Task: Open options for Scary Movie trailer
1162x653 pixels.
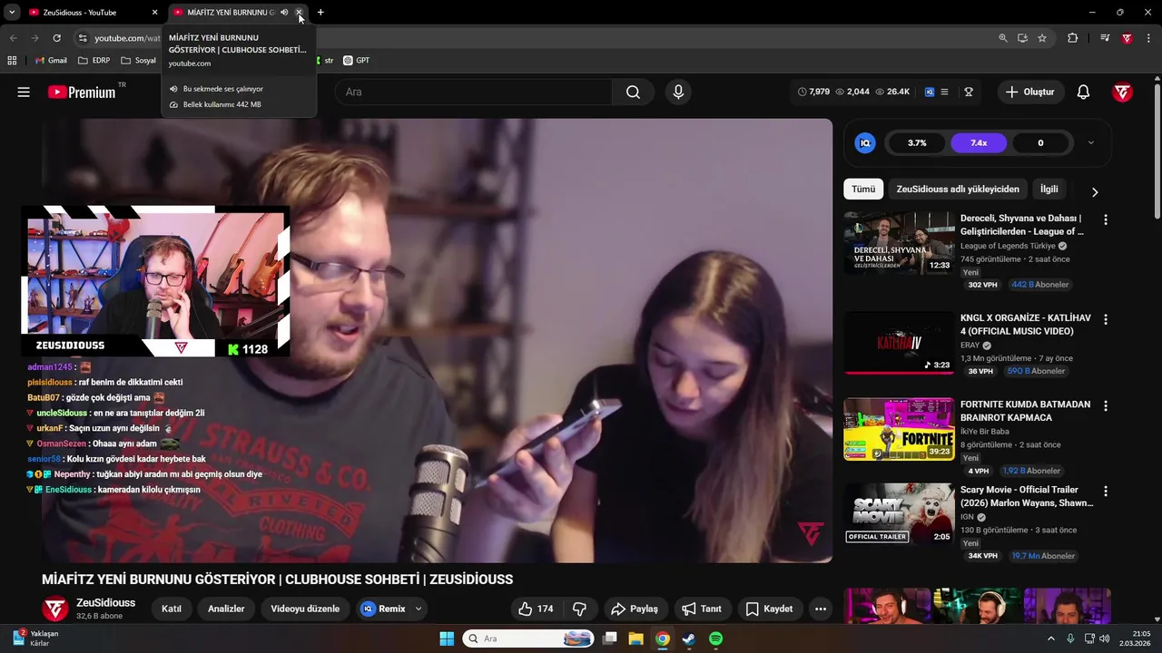Action: point(1105,491)
